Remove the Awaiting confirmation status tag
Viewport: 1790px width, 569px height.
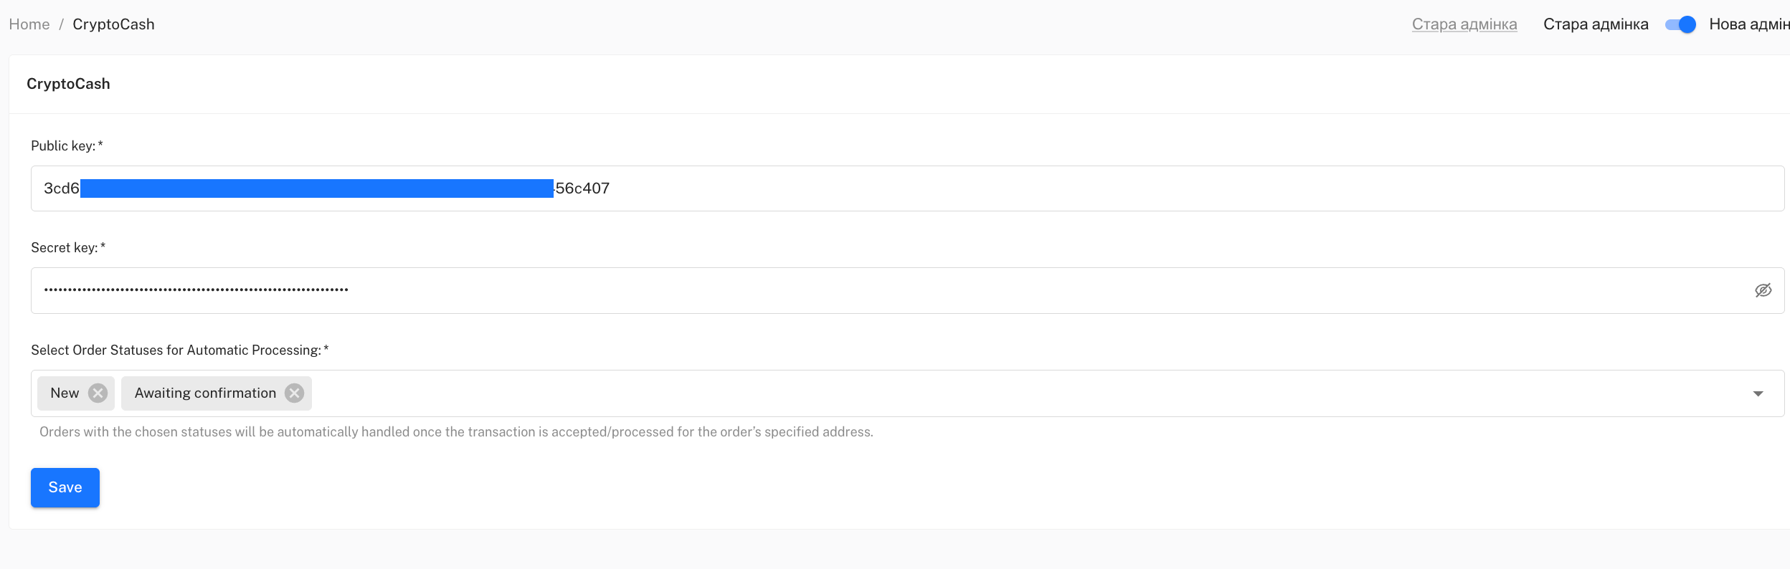pyautogui.click(x=294, y=393)
